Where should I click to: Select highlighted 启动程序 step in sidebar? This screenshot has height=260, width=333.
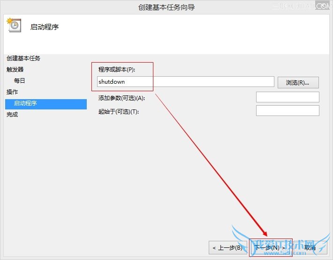46,104
